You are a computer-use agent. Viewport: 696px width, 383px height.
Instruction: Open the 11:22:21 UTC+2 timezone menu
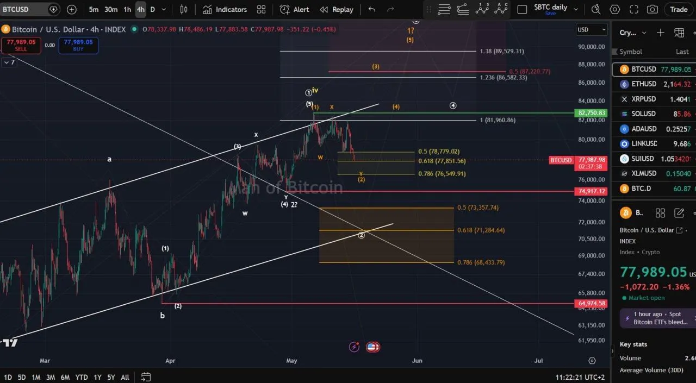pyautogui.click(x=580, y=377)
